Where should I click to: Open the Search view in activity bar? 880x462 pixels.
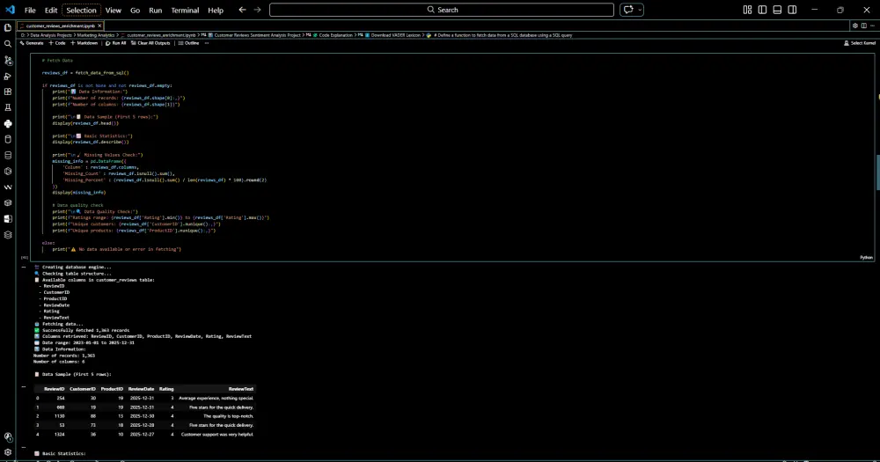click(8, 43)
